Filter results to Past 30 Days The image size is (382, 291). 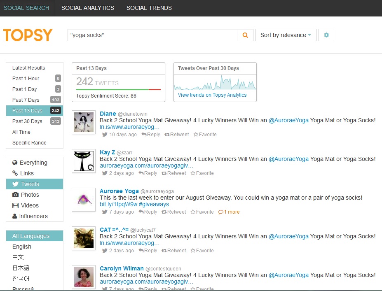(x=35, y=121)
